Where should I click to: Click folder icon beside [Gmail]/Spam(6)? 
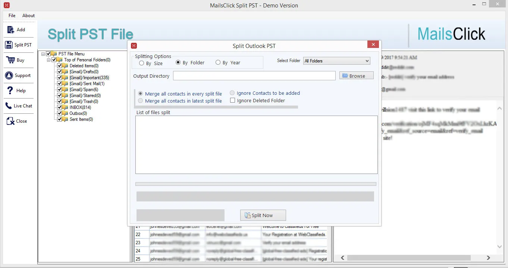66,90
